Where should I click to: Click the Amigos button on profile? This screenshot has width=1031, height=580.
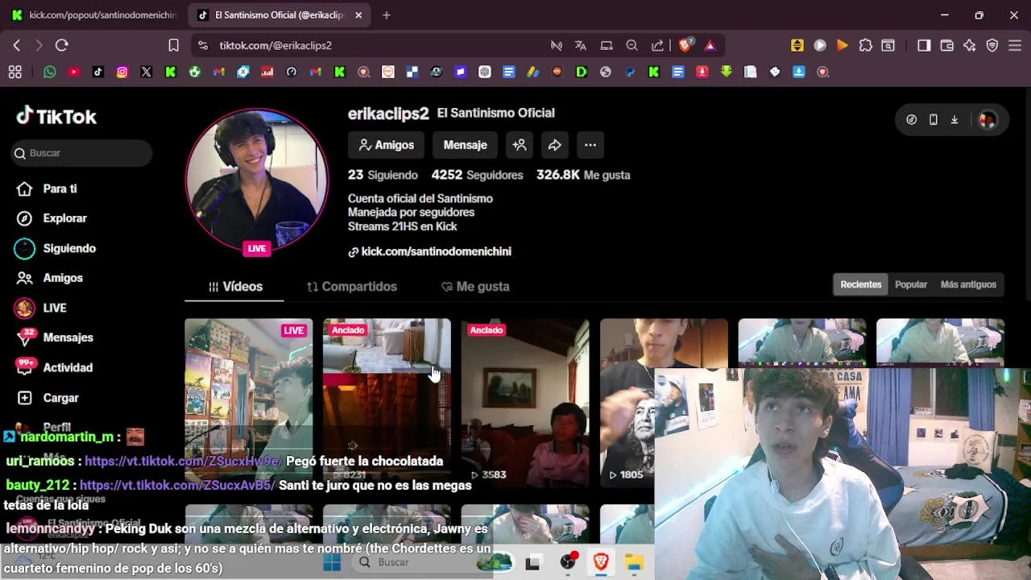(x=386, y=145)
